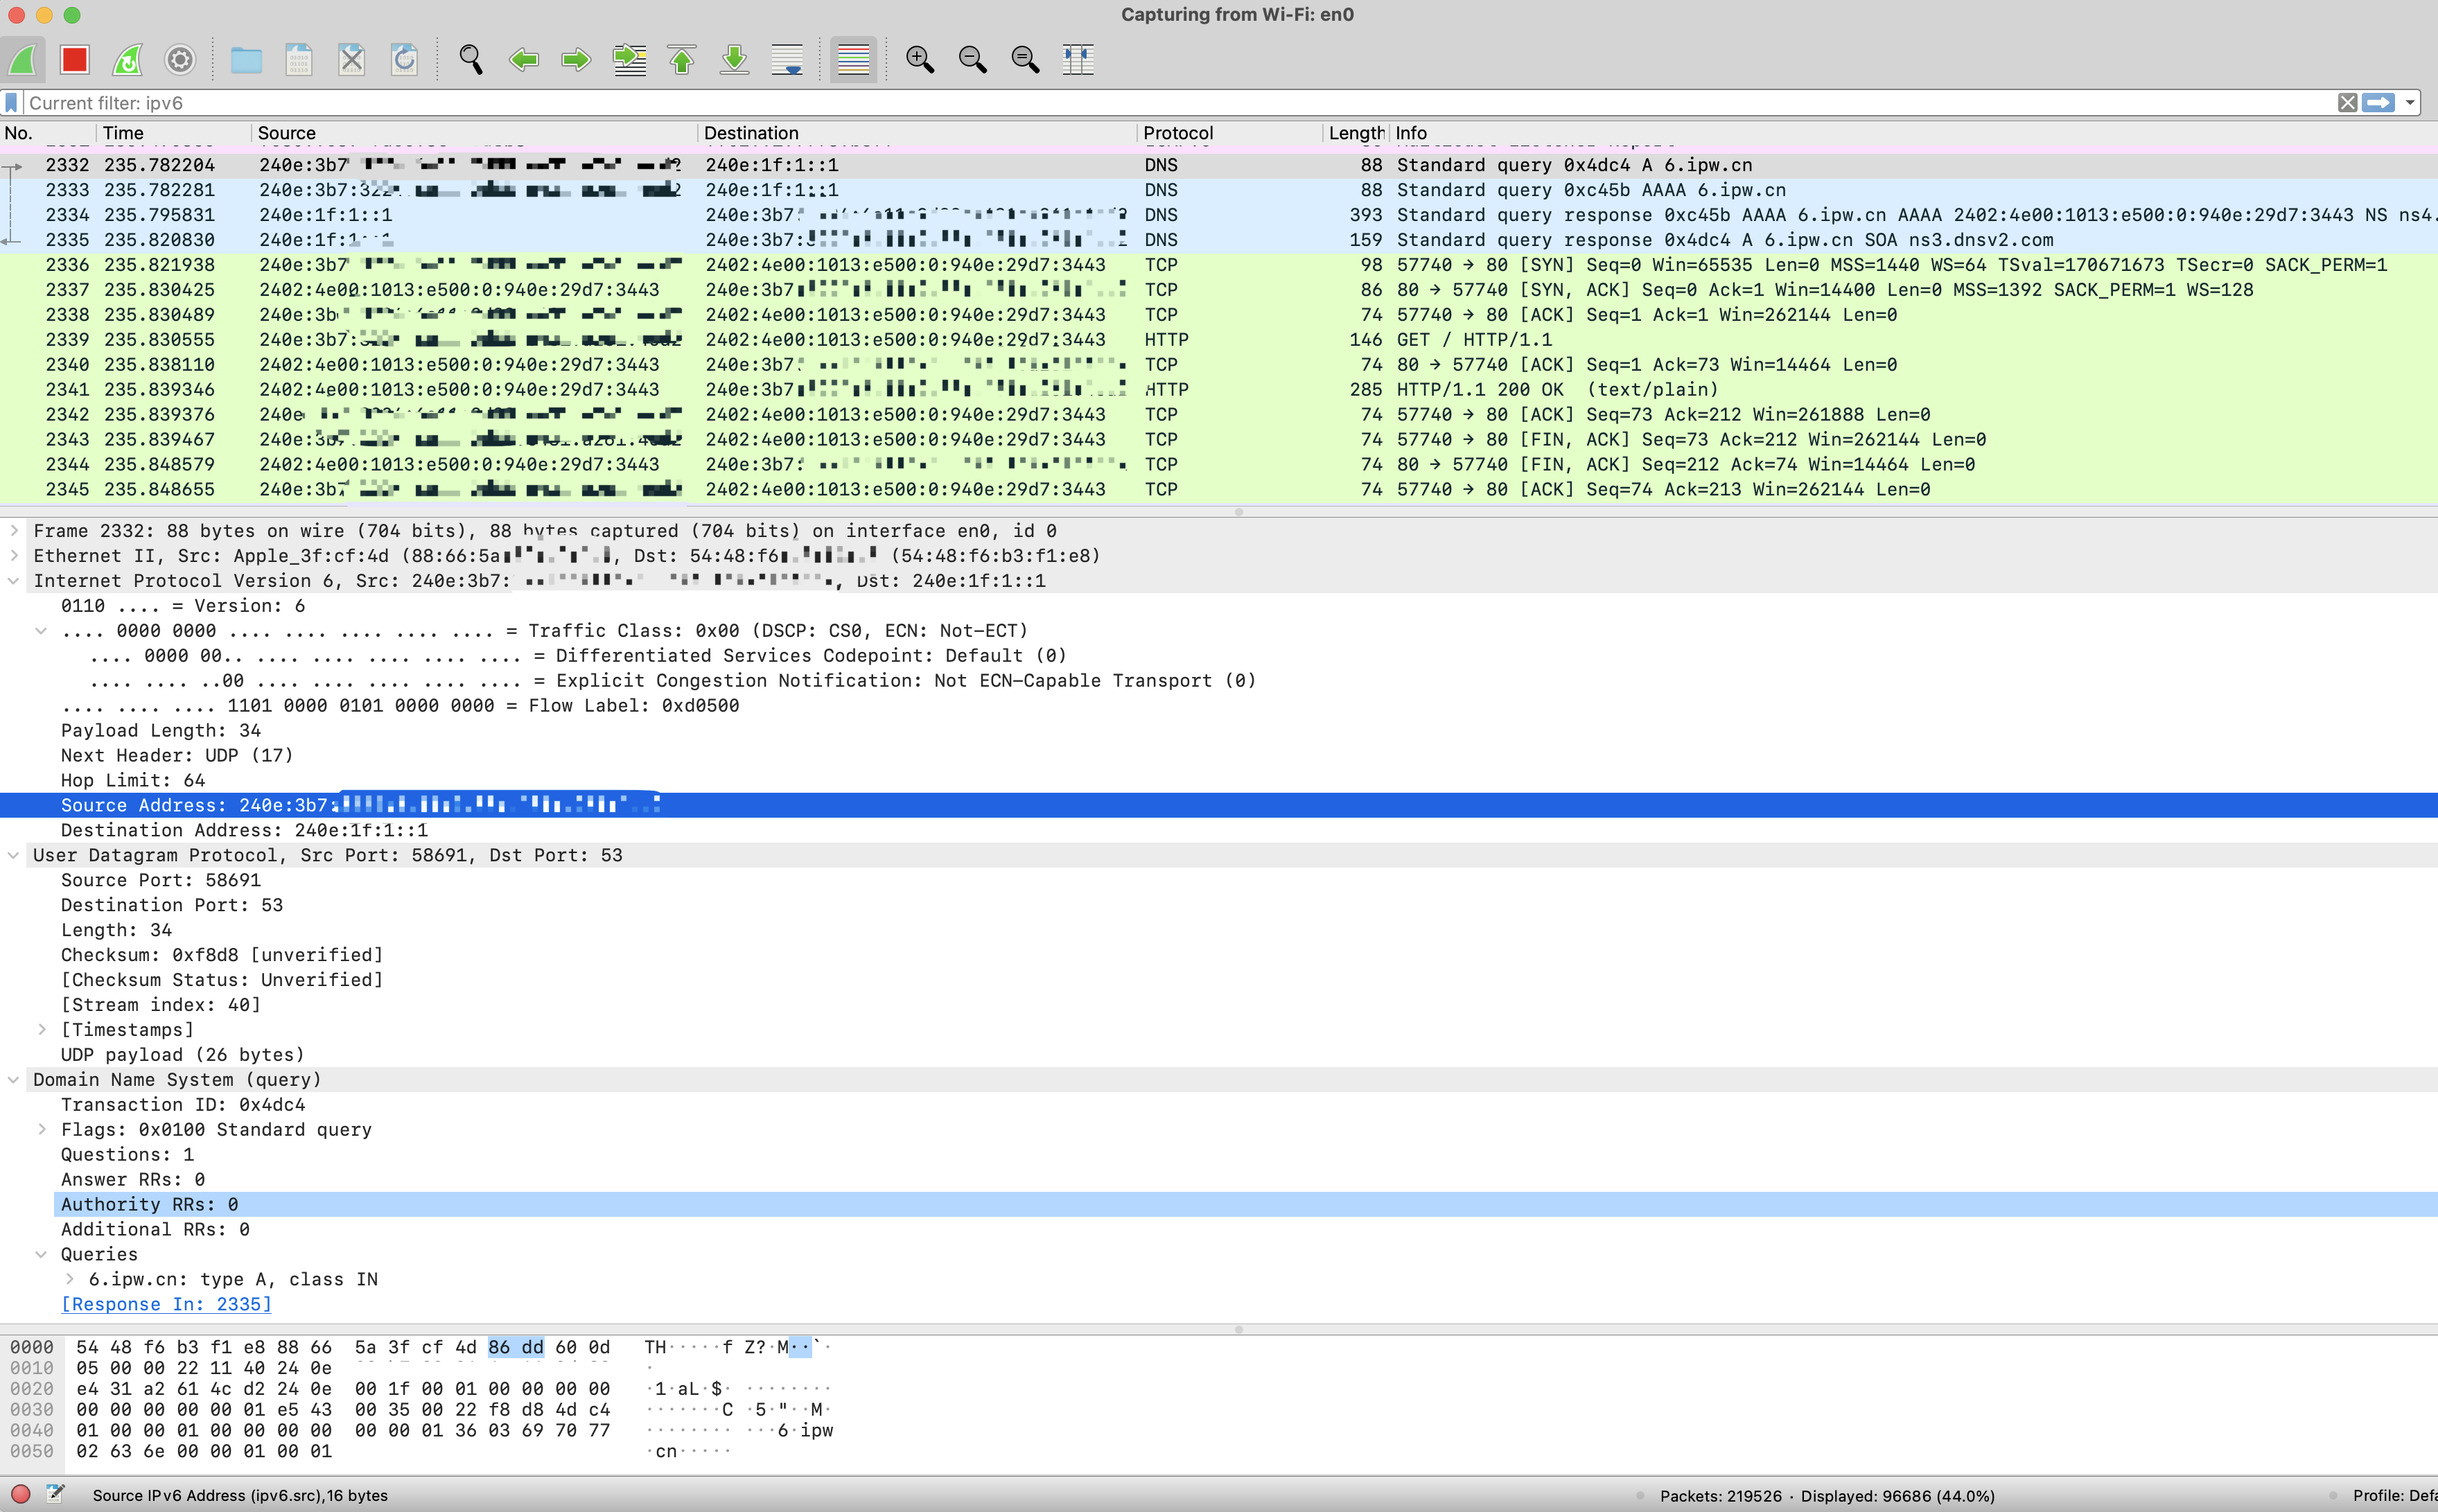Collapse the Traffic Class subtree
The image size is (2438, 1512).
[41, 631]
